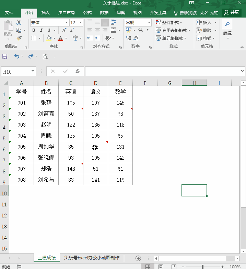Apply percent style format
Screen dimensions: 246x269
pos(140,31)
